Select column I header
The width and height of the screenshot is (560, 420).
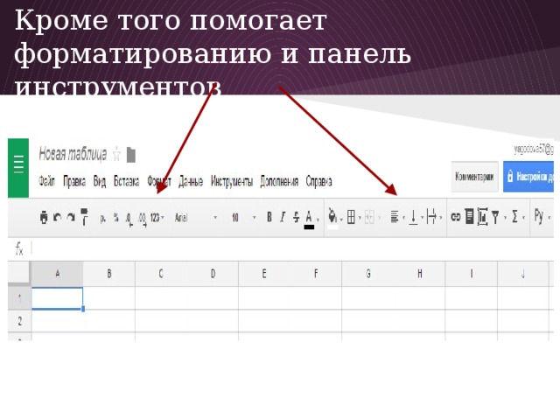point(471,274)
